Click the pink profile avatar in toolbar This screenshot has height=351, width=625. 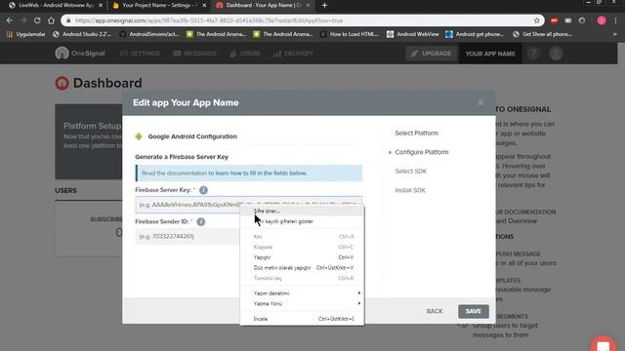pos(602,20)
